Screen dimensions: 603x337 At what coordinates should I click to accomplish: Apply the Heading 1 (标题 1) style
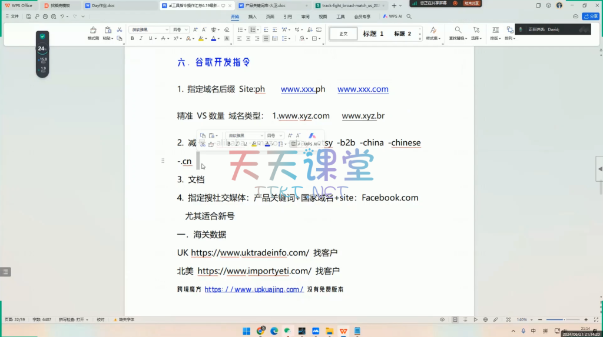coord(373,34)
